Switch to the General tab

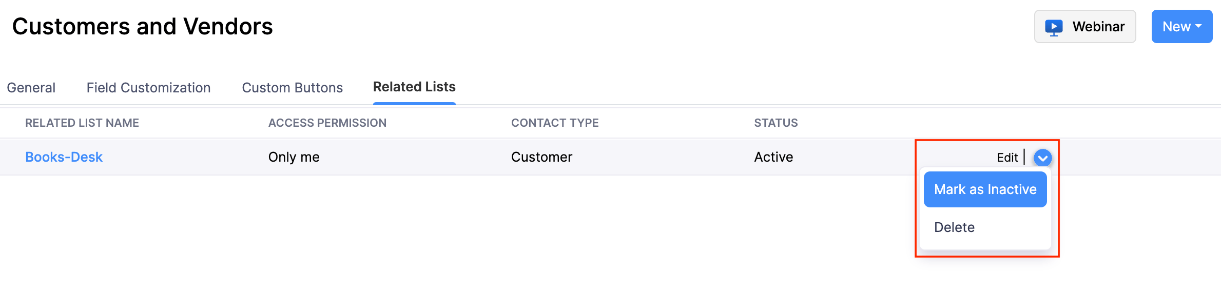pyautogui.click(x=31, y=88)
